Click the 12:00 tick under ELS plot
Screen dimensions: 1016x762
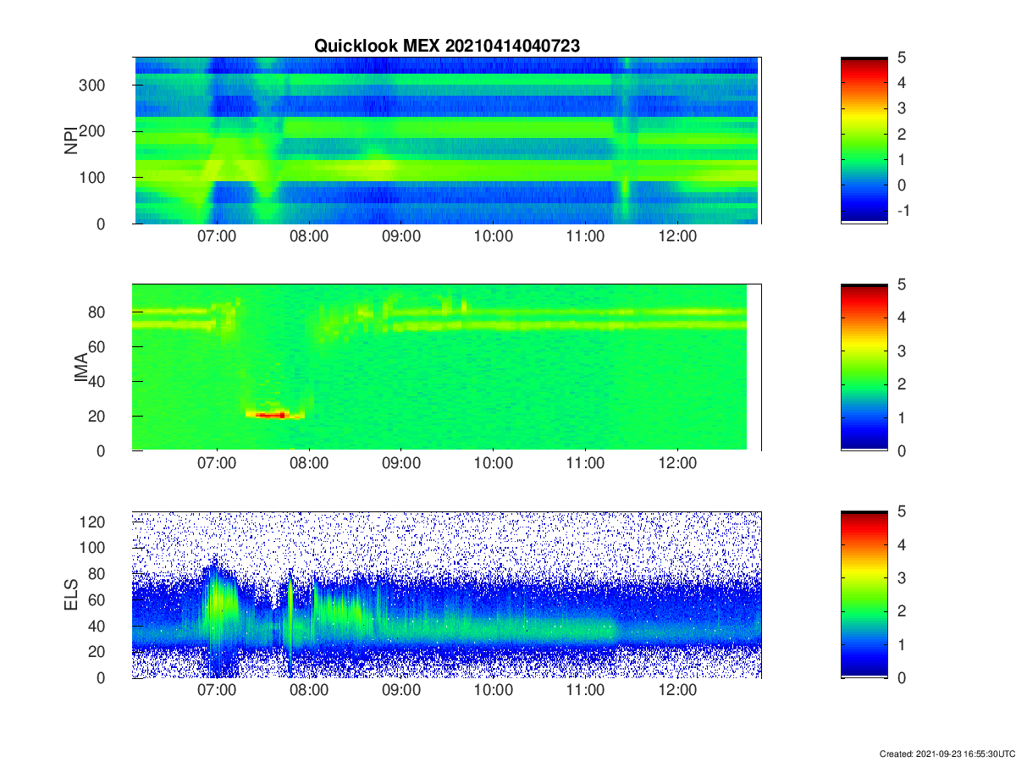677,691
